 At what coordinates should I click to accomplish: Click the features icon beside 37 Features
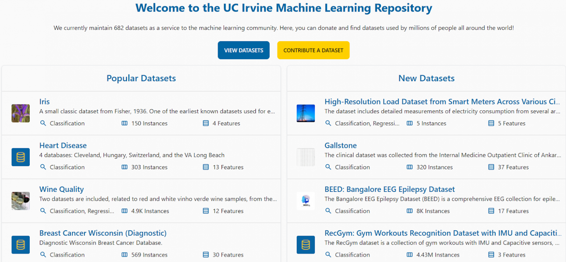(491, 167)
